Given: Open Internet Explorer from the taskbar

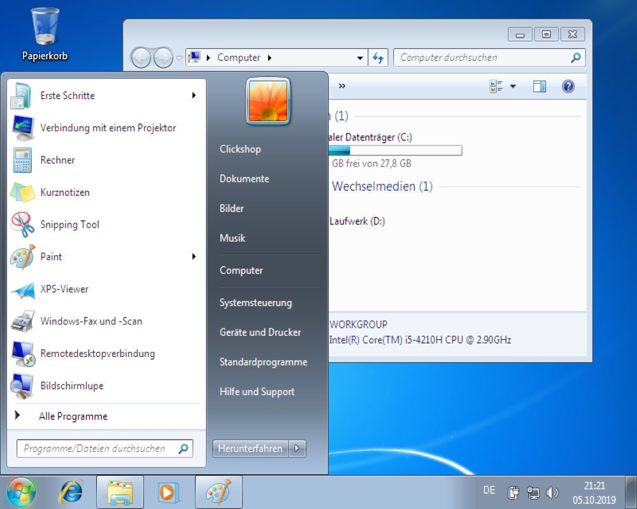Looking at the screenshot, I should point(71,492).
